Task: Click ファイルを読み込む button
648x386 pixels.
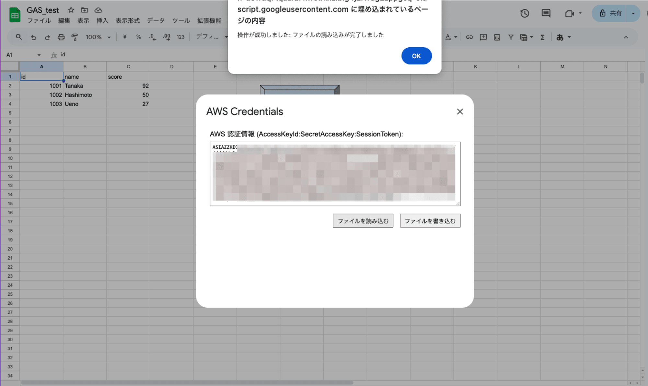Action: point(363,221)
